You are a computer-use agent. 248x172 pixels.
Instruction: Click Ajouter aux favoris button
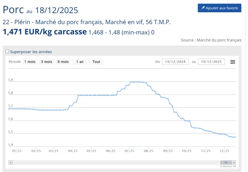point(220,8)
